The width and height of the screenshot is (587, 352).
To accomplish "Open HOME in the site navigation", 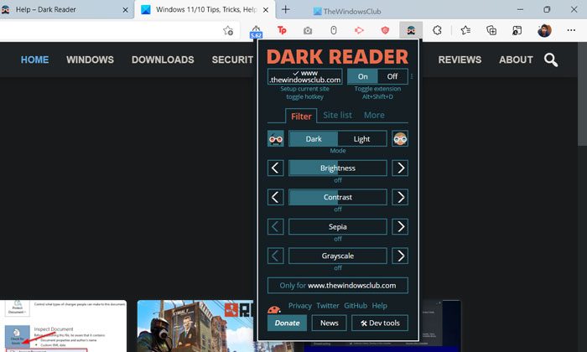I will pyautogui.click(x=34, y=60).
